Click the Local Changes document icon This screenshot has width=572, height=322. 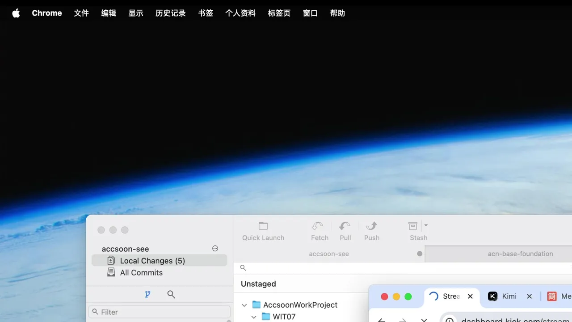(x=111, y=260)
